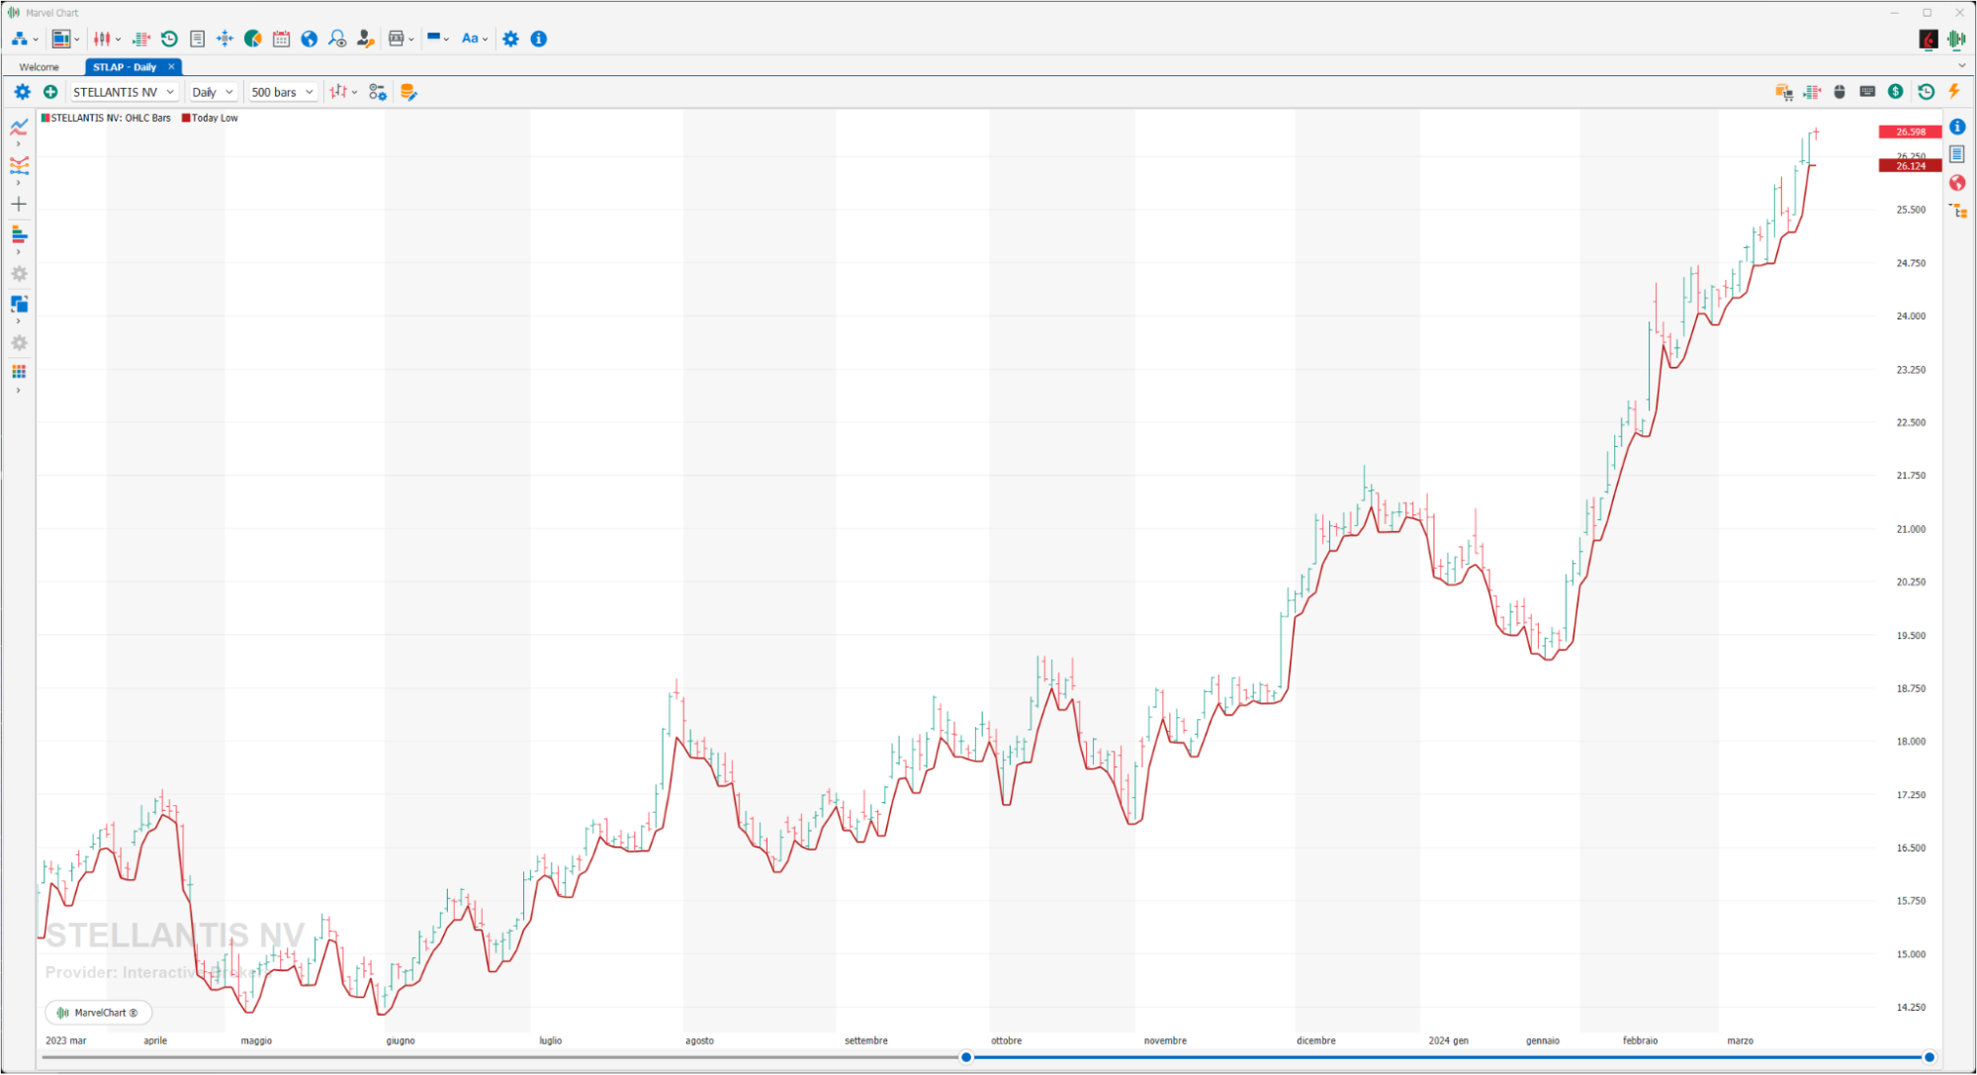Click the history clock icon in toolbar

pos(169,39)
